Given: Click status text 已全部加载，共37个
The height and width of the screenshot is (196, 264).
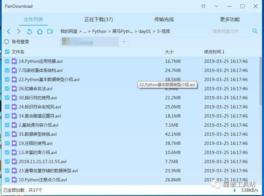Looking at the screenshot, I should coord(23,190).
